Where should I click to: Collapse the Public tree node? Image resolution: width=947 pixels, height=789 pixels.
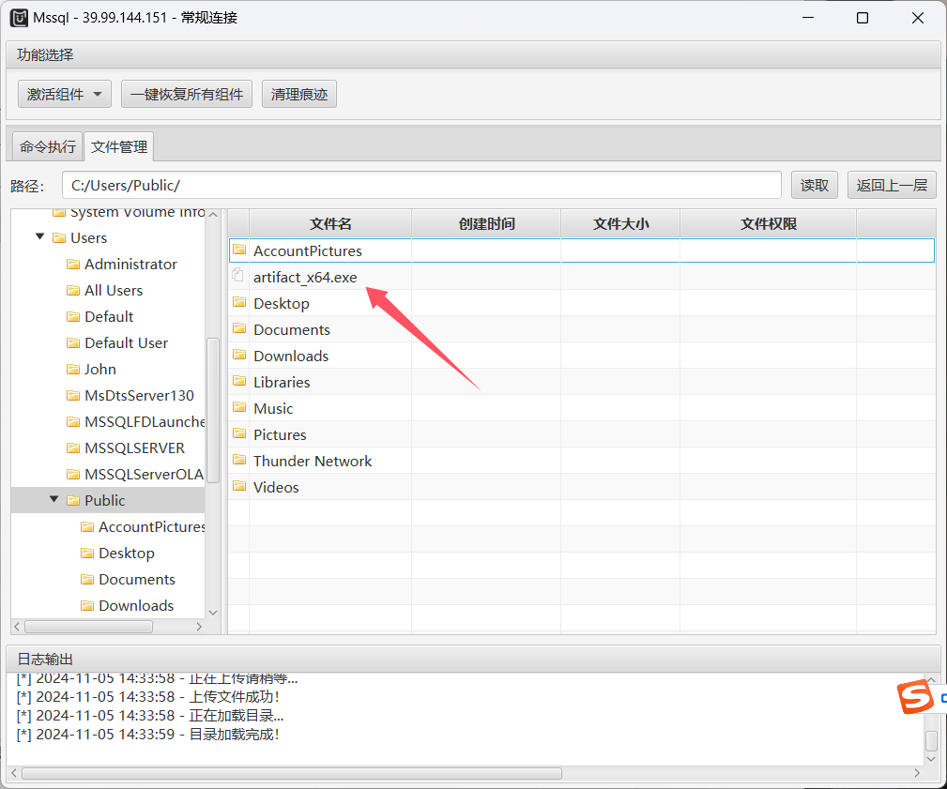pos(53,499)
